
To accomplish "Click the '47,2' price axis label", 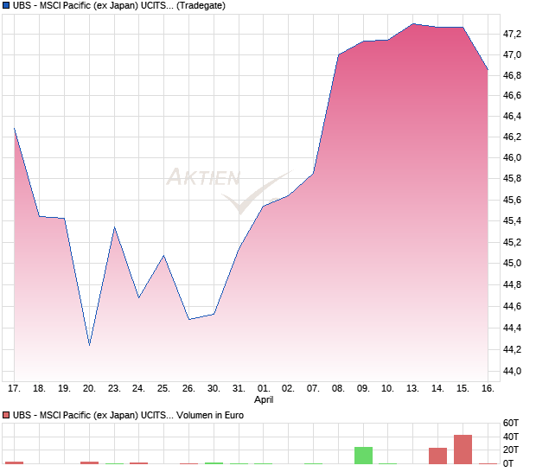I will (x=512, y=35).
